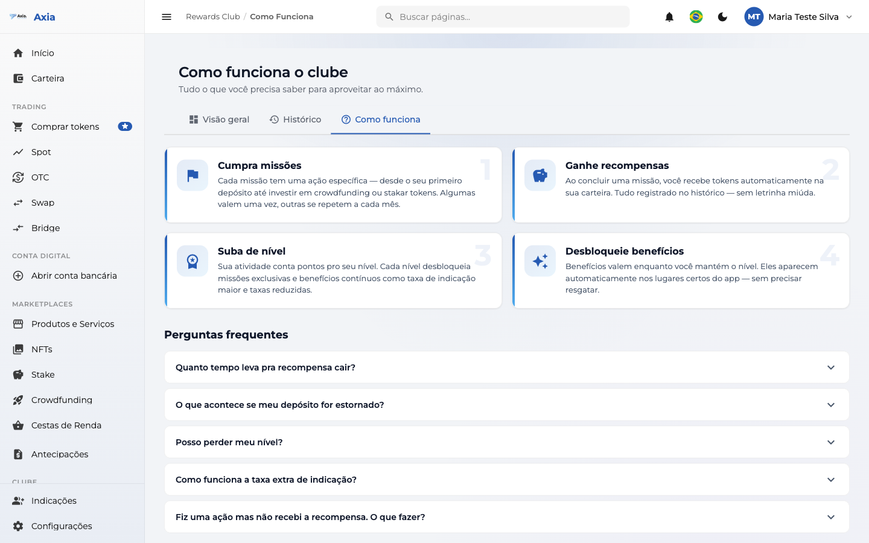Screen dimensions: 869x543
Task: Open the Indicações people icon
Action: (x=18, y=501)
